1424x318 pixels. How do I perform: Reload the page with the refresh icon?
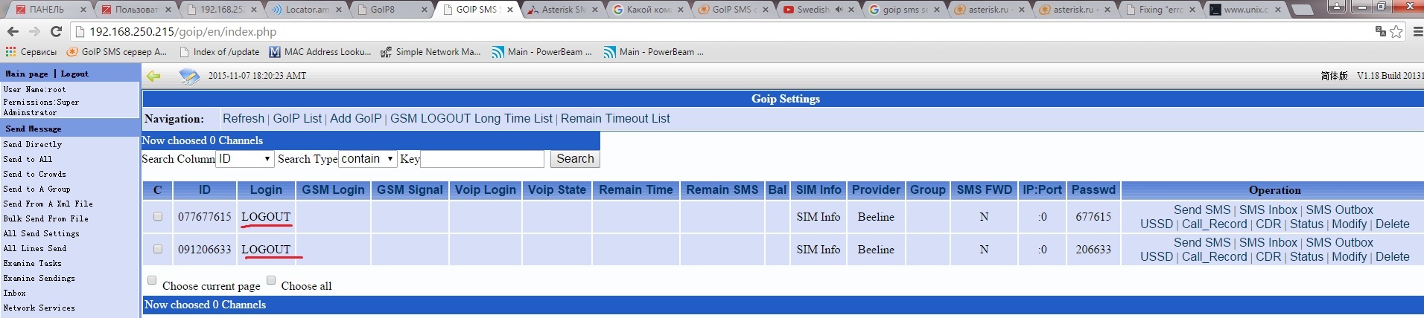click(x=56, y=31)
